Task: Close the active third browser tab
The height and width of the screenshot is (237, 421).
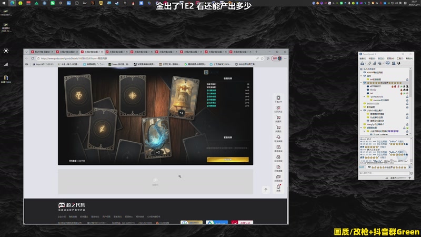Action: click(x=102, y=52)
